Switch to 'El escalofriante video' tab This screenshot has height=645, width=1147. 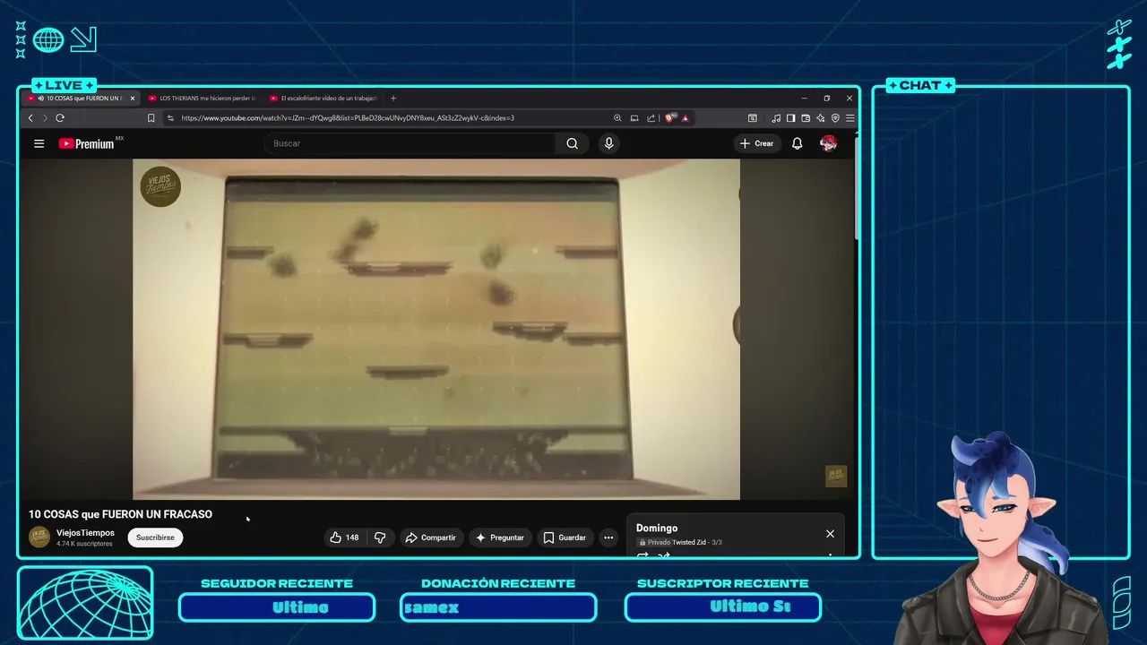[x=323, y=99]
